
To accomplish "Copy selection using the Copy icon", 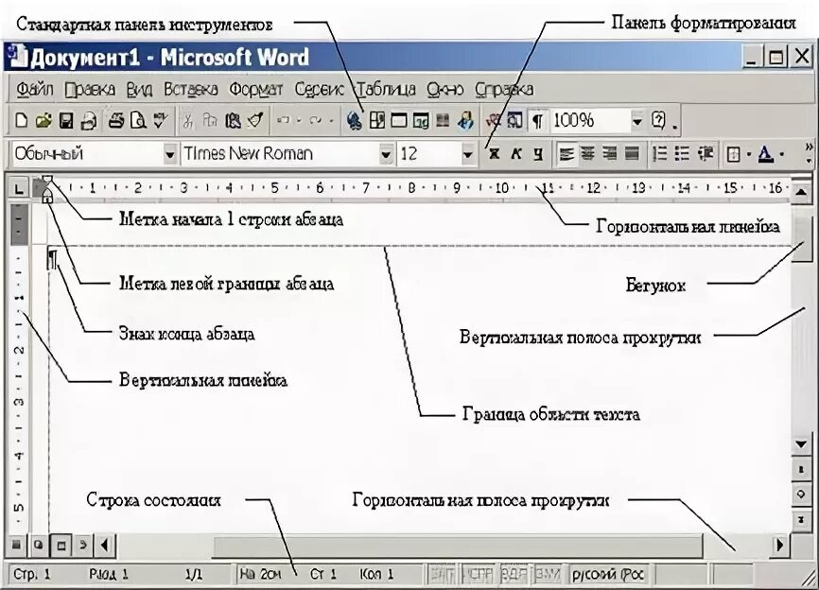I will pos(210,121).
